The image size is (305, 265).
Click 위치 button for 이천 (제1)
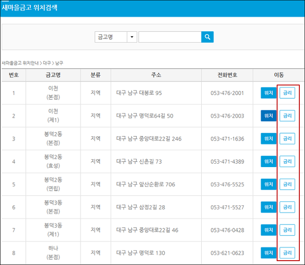[x=268, y=116]
